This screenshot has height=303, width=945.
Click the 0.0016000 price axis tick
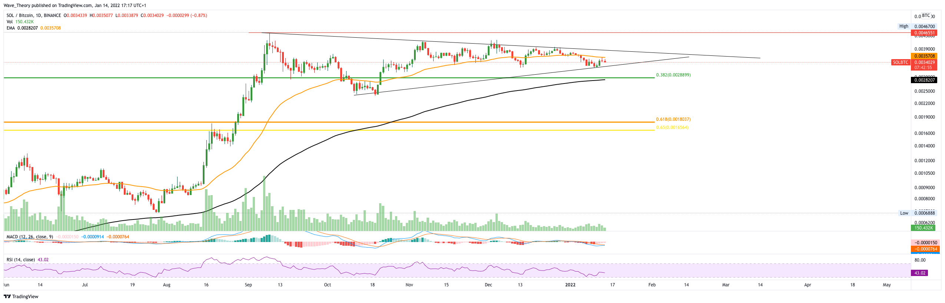(x=924, y=133)
